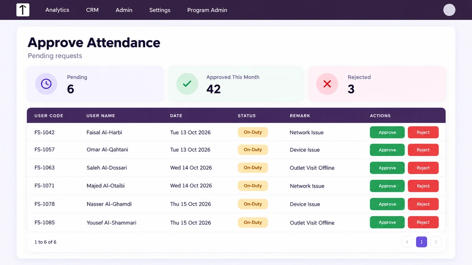
Task: Click the name Faisal Al-Harbi
Action: click(x=104, y=132)
